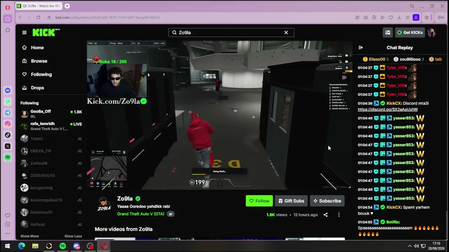The height and width of the screenshot is (252, 449).
Task: Click the Get KICKs button
Action: click(x=410, y=33)
